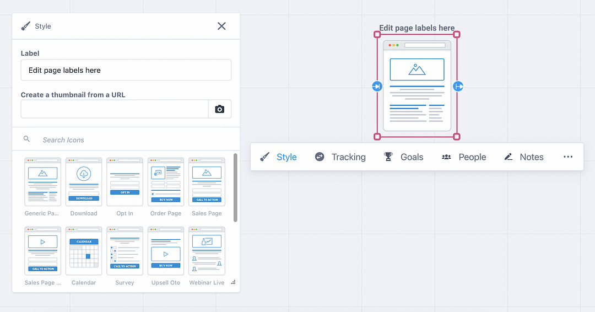Select the Upsell Oto icon

(165, 251)
